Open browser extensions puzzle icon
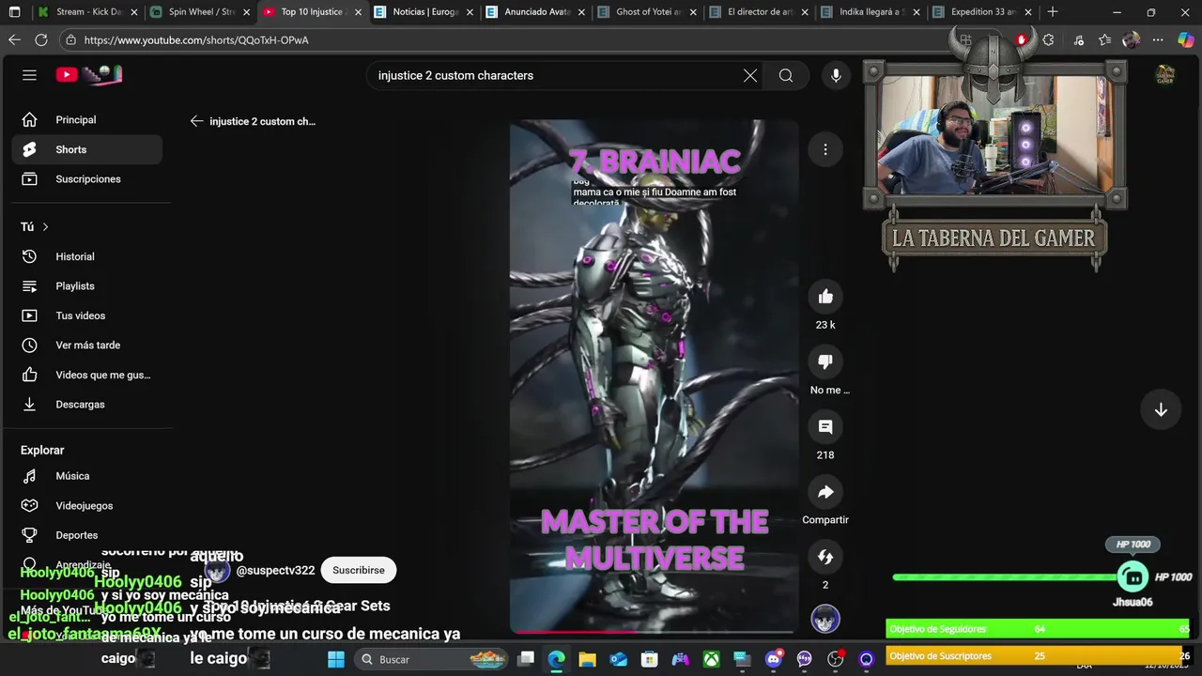Image resolution: width=1202 pixels, height=676 pixels. [x=1048, y=40]
